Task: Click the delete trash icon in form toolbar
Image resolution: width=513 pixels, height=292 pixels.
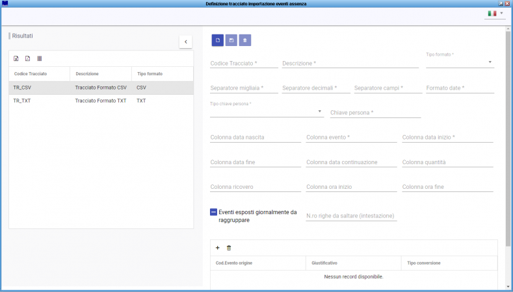Action: 244,40
